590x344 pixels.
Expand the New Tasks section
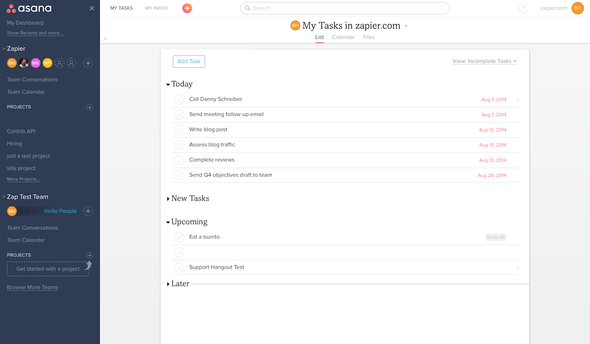tap(168, 199)
